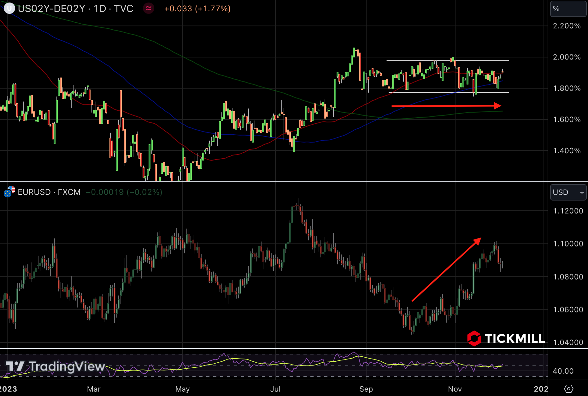Click the 2.200% price scale label
588x396 pixels.
point(567,26)
